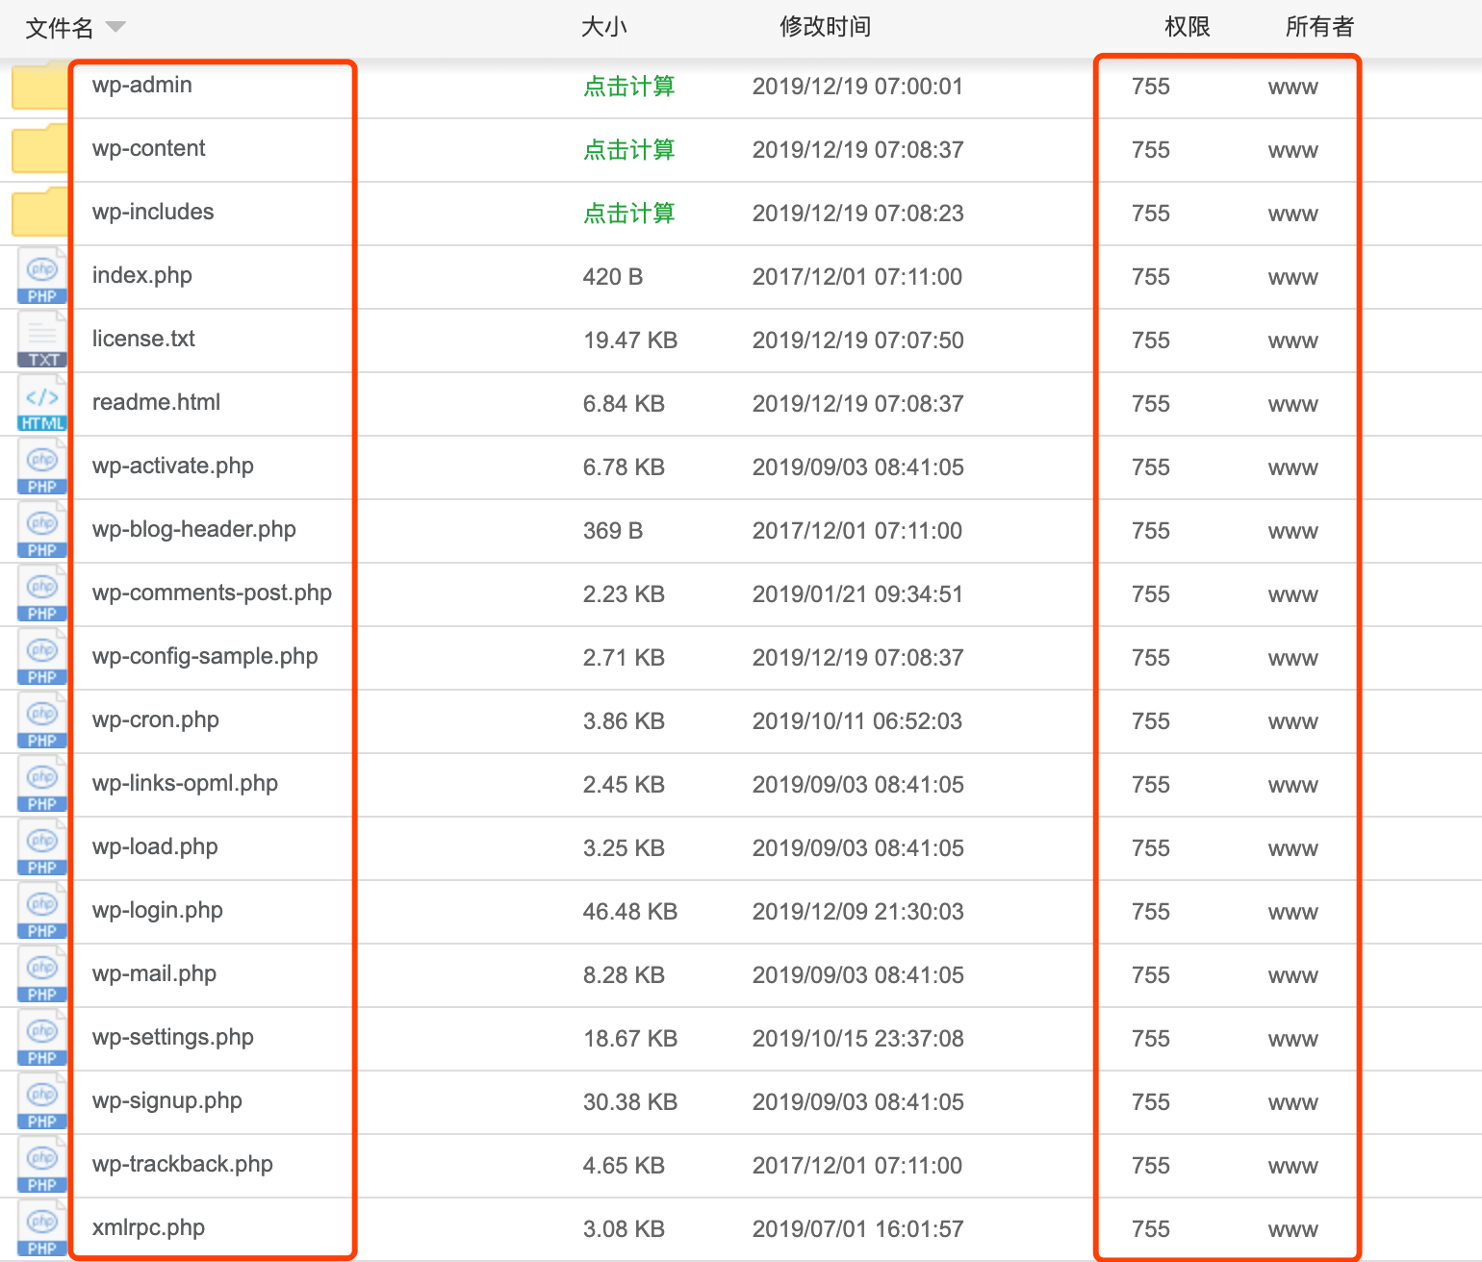Click the 2019/12/09 21:30:03 modified time
Viewport: 1482px width, 1262px height.
tap(858, 912)
